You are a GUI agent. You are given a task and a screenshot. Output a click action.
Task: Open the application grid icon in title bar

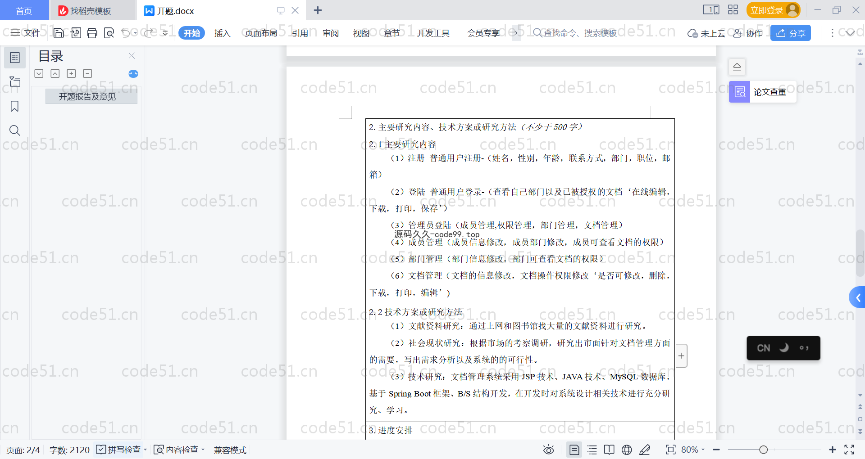[733, 10]
